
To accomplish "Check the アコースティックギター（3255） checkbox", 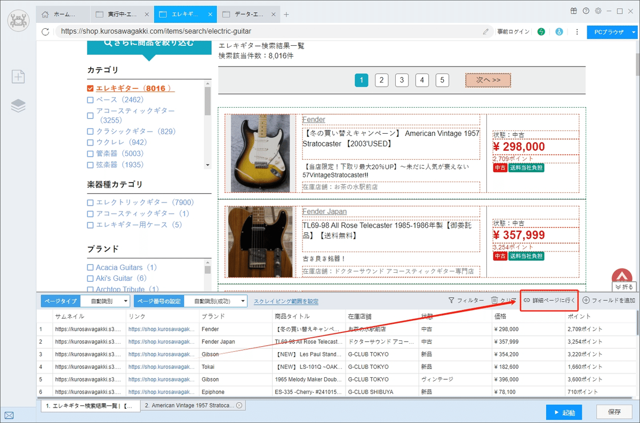I will 90,116.
